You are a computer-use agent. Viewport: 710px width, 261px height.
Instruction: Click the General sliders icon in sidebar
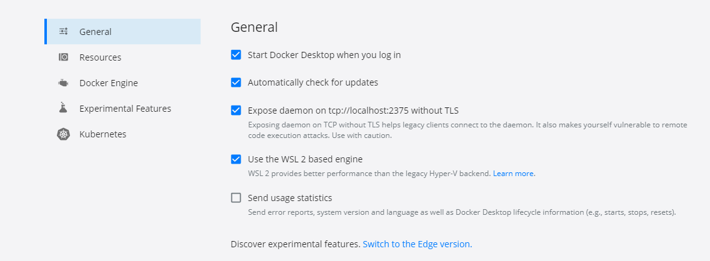coord(63,32)
